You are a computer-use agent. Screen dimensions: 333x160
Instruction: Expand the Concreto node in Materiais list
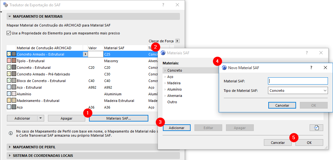pos(165,70)
